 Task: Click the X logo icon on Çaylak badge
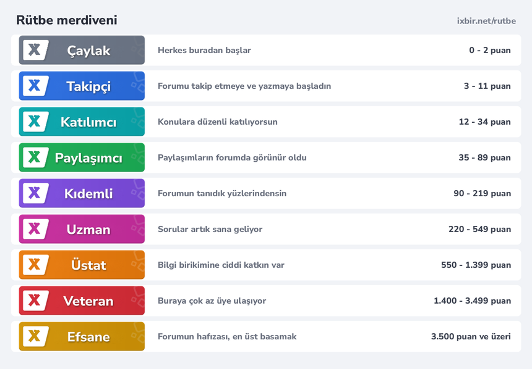pos(36,50)
